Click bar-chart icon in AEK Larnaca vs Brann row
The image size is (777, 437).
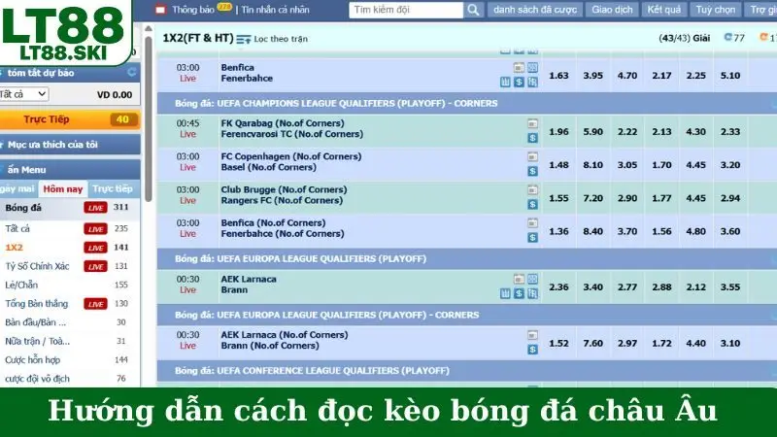pyautogui.click(x=505, y=293)
